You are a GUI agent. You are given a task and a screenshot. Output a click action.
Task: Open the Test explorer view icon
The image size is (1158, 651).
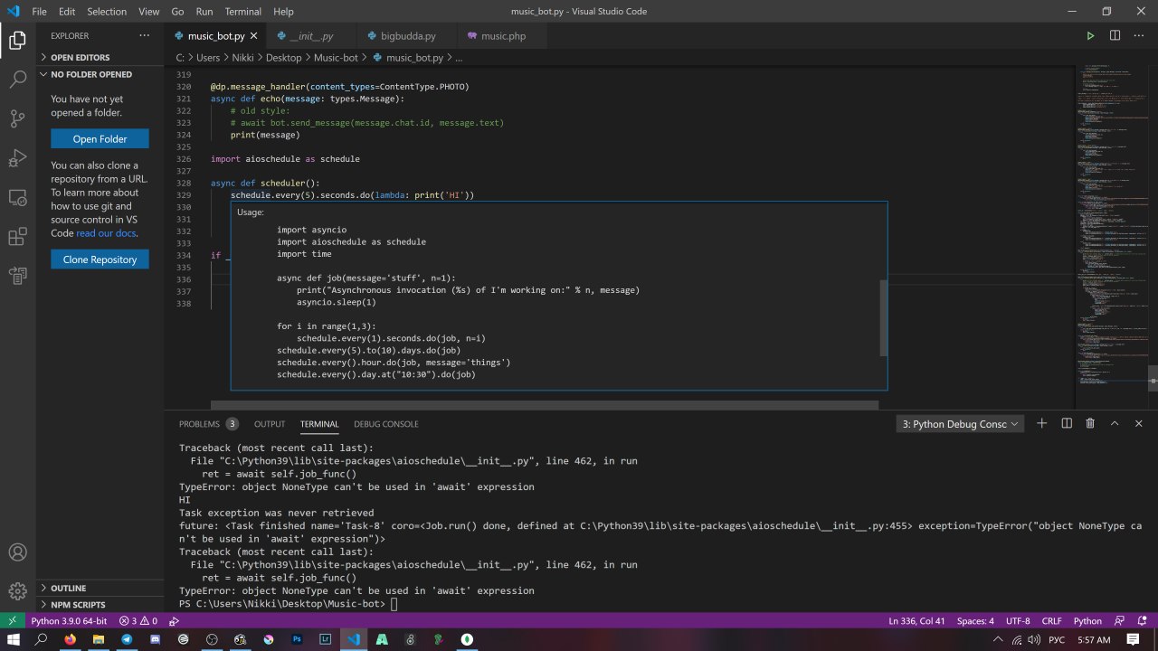click(x=17, y=275)
